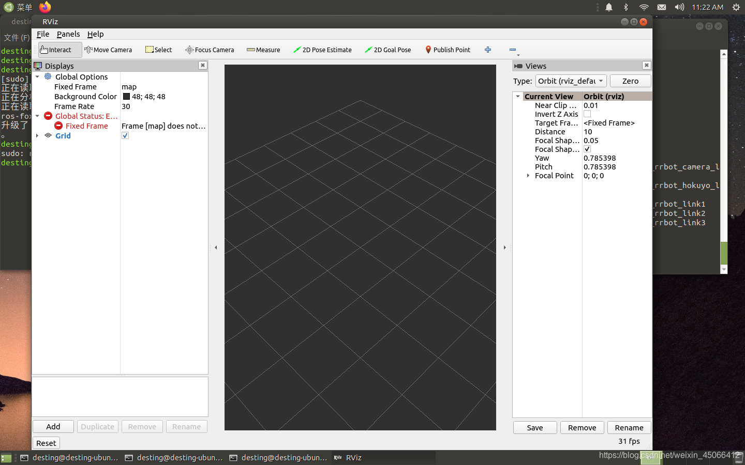Viewport: 745px width, 465px height.
Task: Open the system power/settings menu
Action: [736, 7]
